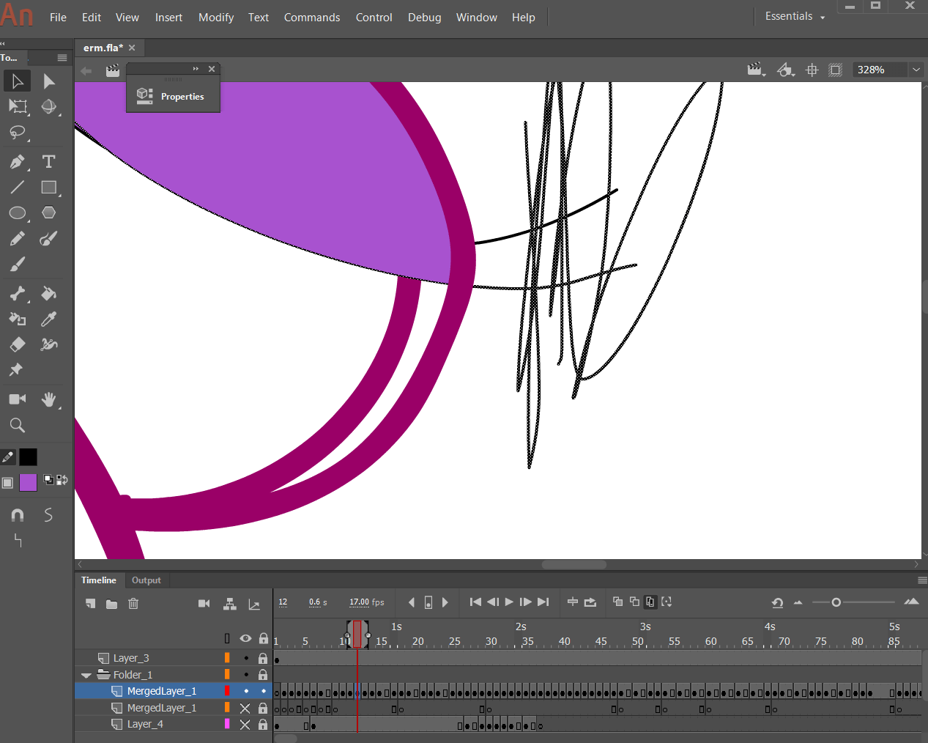
Task: Unlock the selected MergedLayer_1 layer
Action: [263, 690]
